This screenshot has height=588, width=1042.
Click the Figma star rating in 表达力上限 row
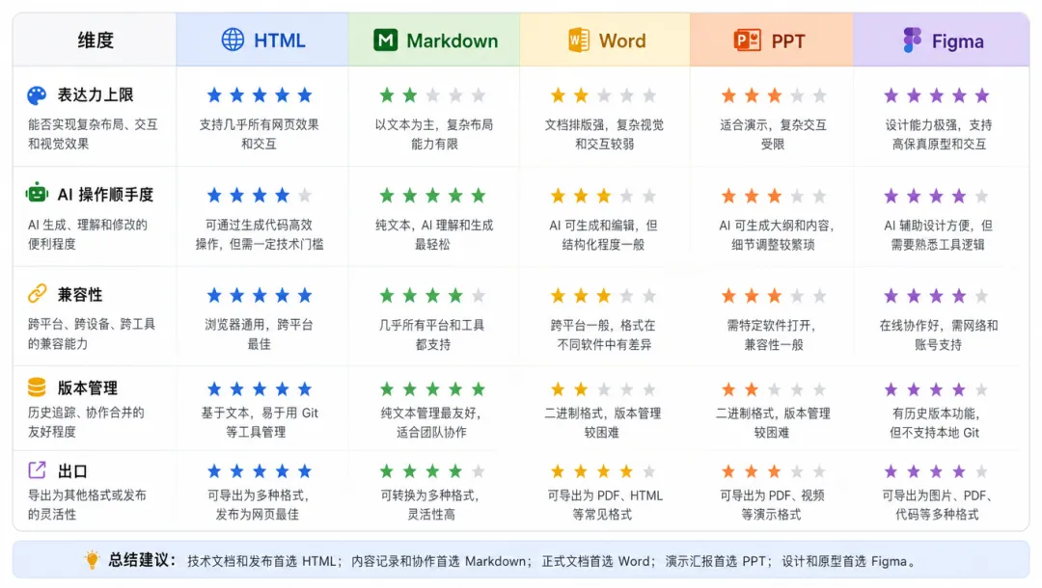point(936,95)
